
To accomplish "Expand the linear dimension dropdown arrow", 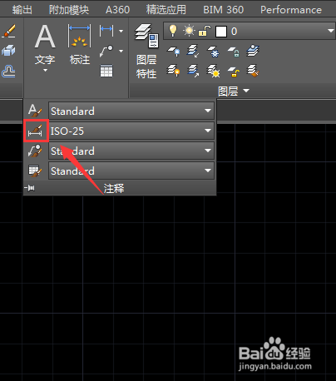I will coord(121,31).
